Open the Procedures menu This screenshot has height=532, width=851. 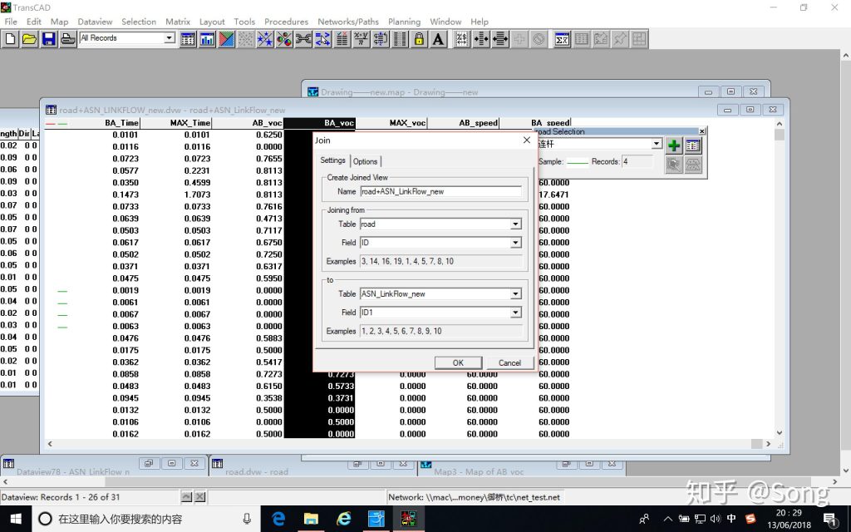[286, 22]
